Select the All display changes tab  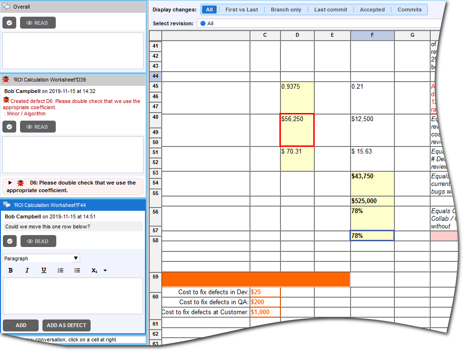coord(209,10)
